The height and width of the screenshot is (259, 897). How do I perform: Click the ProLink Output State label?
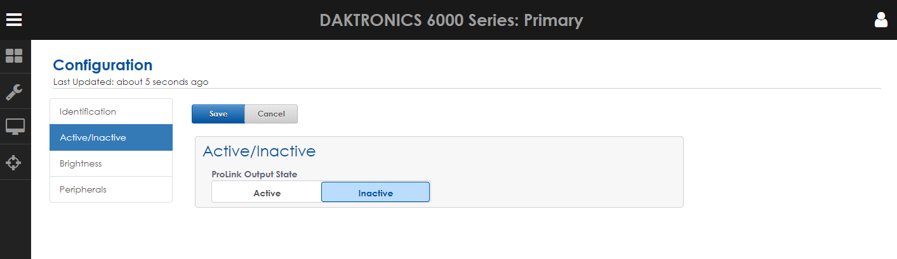tap(254, 174)
